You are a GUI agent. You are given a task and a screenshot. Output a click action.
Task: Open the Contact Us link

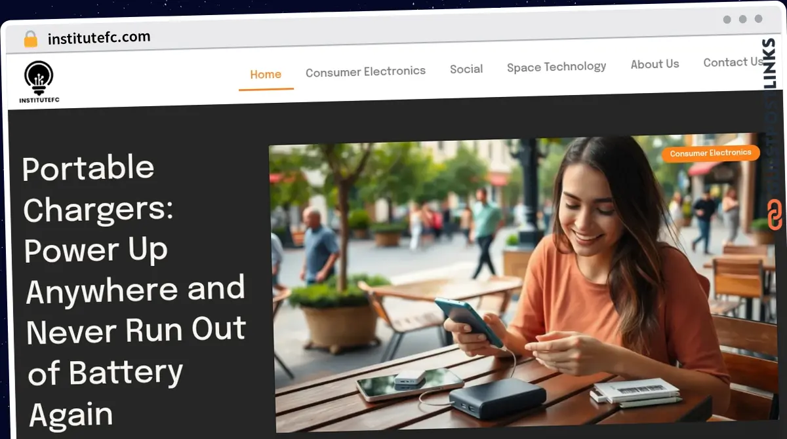[x=733, y=62]
